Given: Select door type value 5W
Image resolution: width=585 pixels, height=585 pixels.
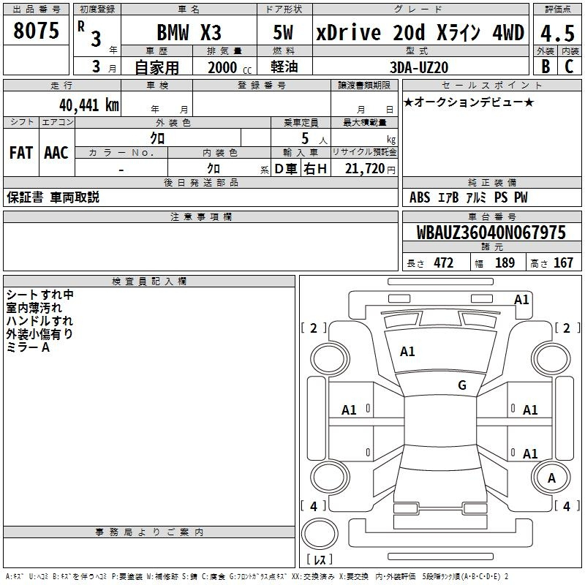Looking at the screenshot, I should pyautogui.click(x=283, y=32).
